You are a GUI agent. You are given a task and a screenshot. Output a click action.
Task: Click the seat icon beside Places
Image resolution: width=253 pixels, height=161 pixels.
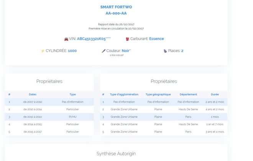(x=165, y=51)
